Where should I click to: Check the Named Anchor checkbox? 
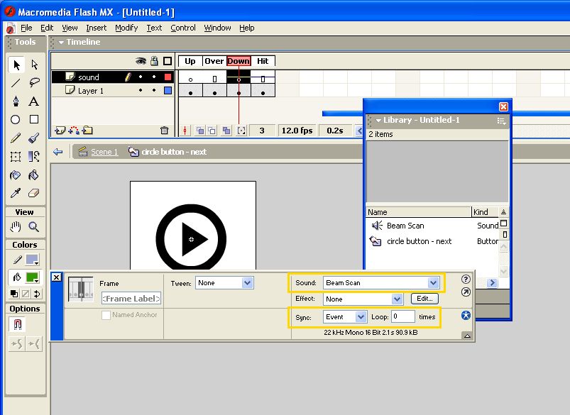[106, 315]
